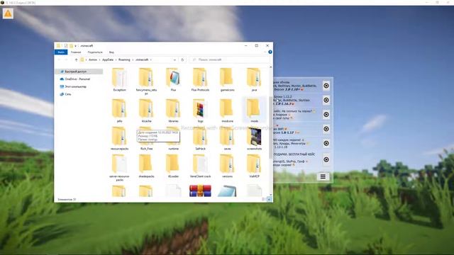Image resolution: width=454 pixels, height=255 pixels.
Task: Open the Поделиться ribbon tab
Action: 95,52
